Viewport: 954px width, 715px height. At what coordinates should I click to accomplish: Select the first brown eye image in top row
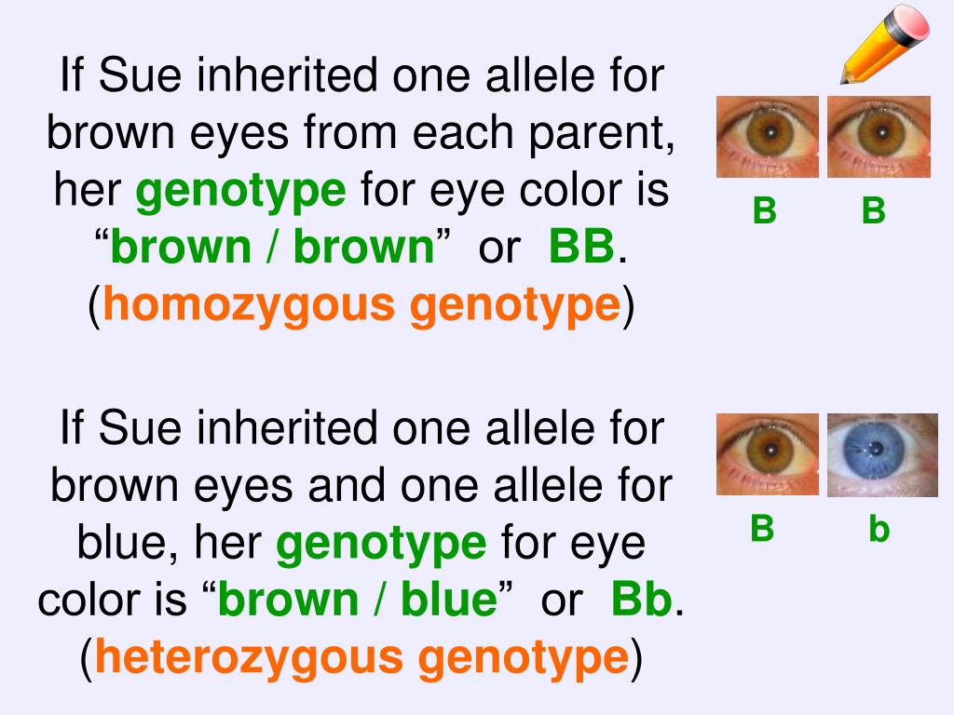pyautogui.click(x=768, y=137)
